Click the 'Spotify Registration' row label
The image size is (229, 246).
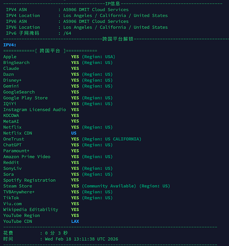pyautogui.click(x=29, y=180)
